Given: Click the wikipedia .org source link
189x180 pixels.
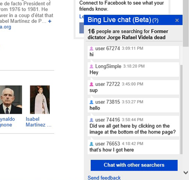Looking at the screenshot, I should click(5, 27).
